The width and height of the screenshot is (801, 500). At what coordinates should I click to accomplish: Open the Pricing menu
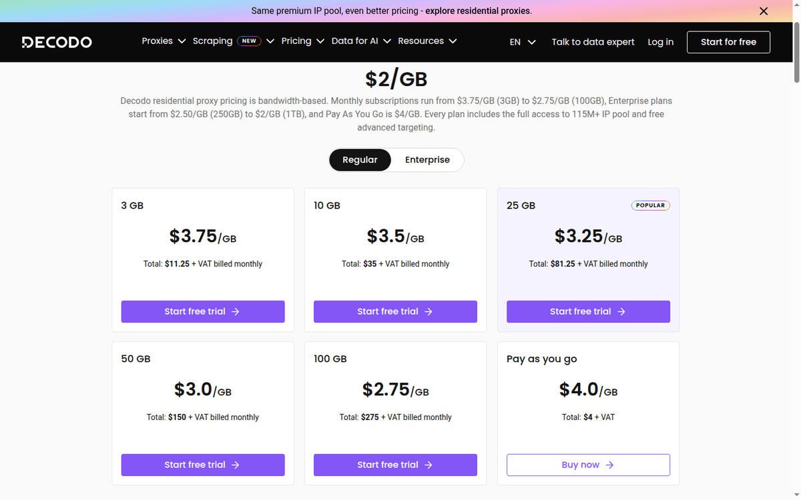296,41
